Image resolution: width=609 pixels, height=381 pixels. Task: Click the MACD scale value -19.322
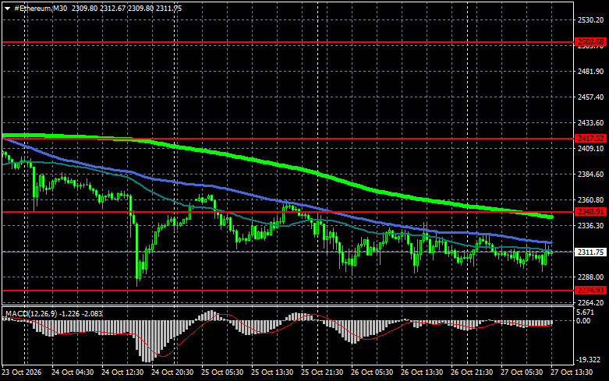589,360
